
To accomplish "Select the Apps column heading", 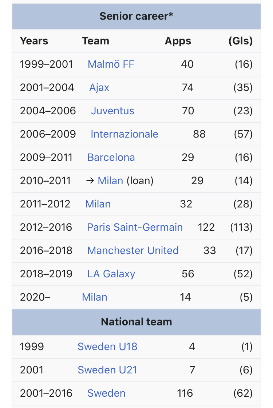I will point(178,41).
